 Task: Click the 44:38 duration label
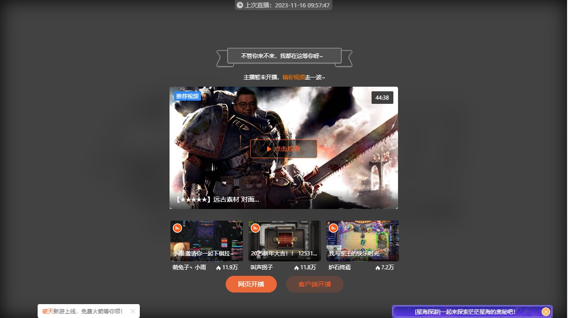point(382,98)
